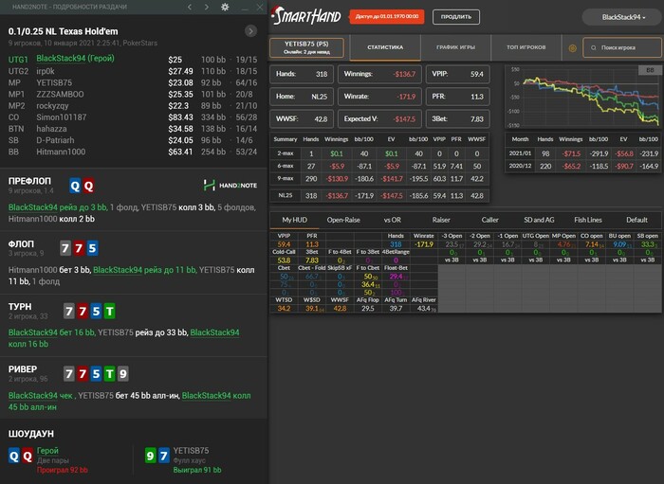Click the Hands 318 stat box

[x=302, y=74]
